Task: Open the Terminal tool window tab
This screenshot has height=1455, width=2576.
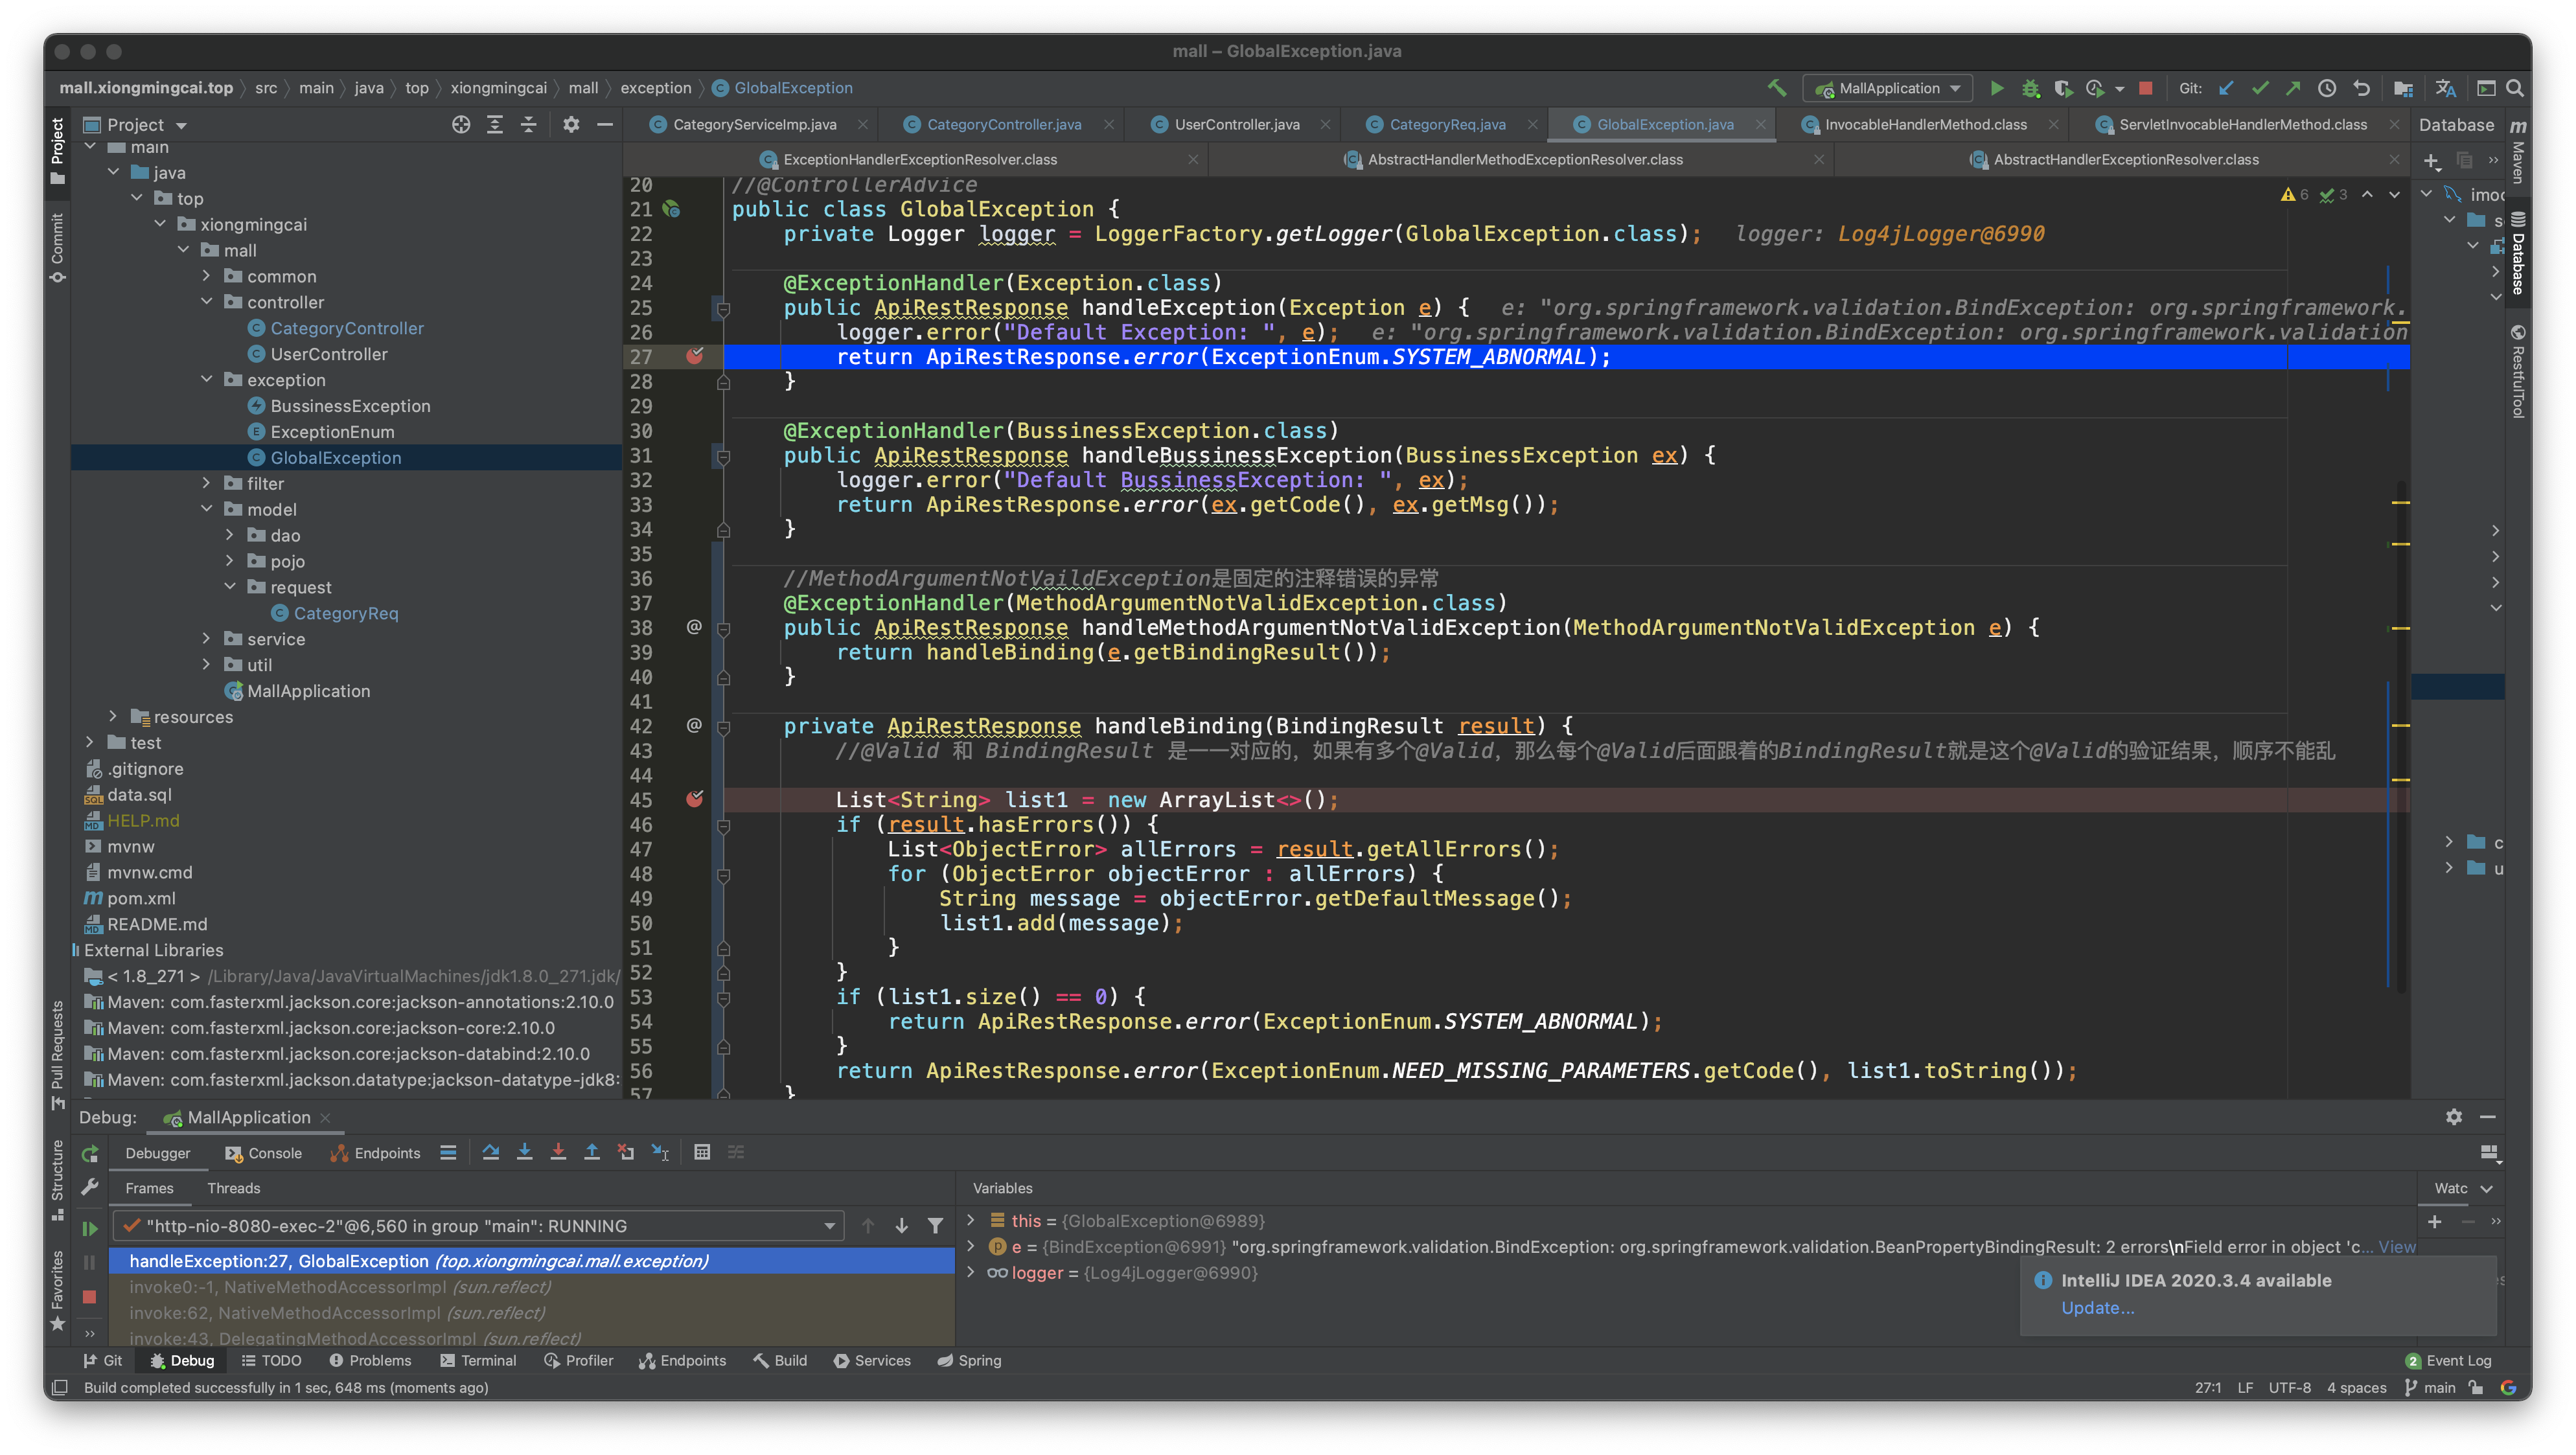Action: [478, 1360]
